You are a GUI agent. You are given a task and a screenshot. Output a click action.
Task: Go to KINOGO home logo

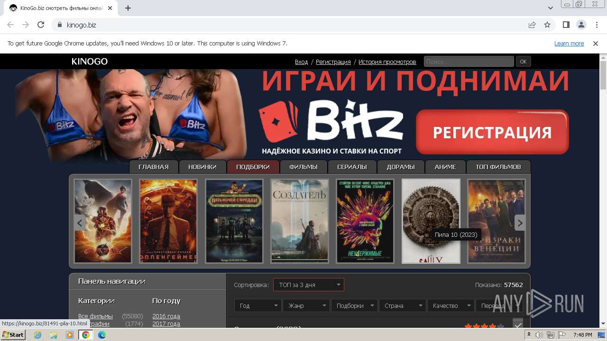pyautogui.click(x=90, y=62)
